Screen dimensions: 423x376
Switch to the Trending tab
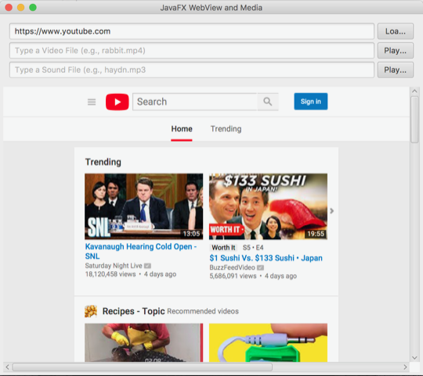(x=226, y=129)
